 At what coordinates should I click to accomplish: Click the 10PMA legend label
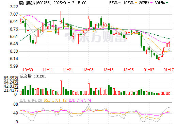(129, 3)
